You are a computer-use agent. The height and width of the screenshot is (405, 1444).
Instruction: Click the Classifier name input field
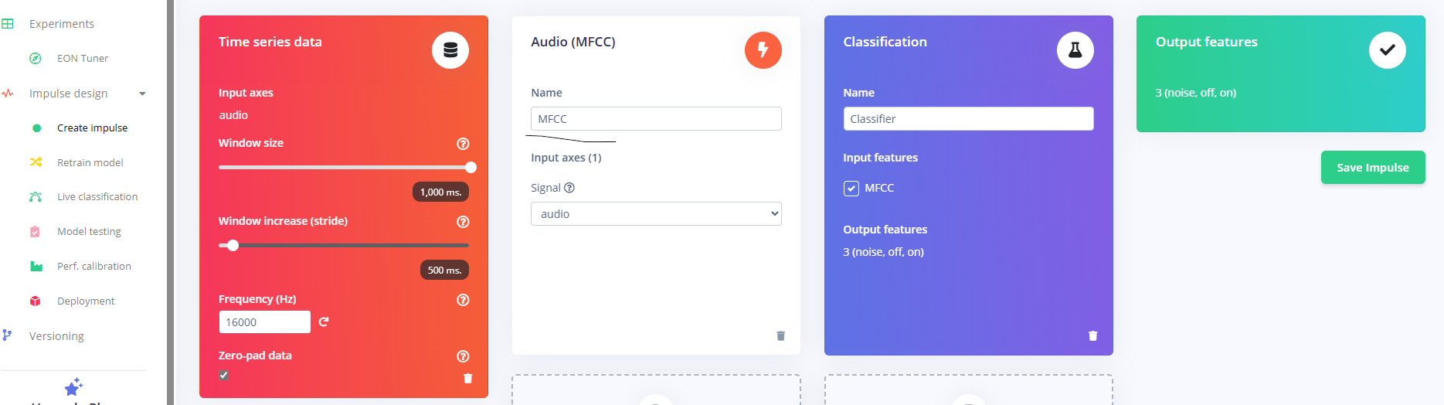click(x=968, y=119)
